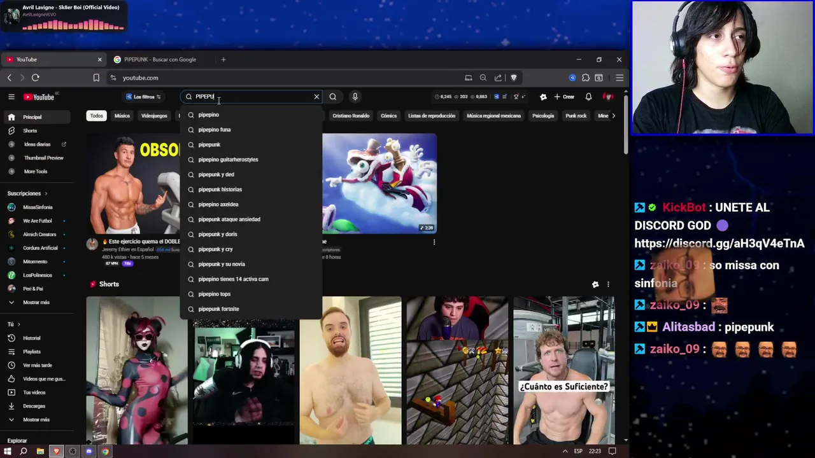Expand Mostrar más under Tú
The height and width of the screenshot is (458, 815).
point(36,420)
